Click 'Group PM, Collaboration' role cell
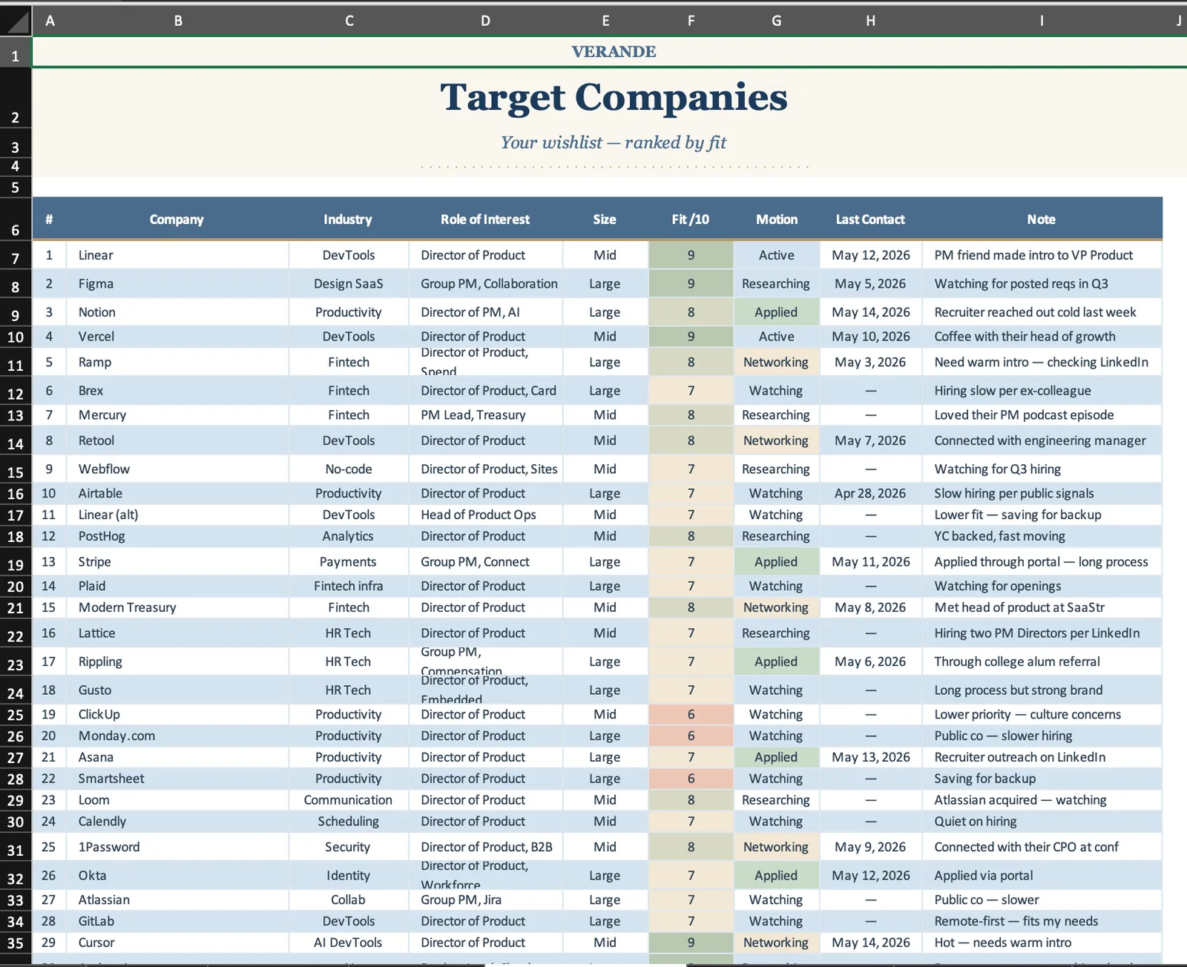Screen dimensions: 1187x967 pyautogui.click(x=485, y=283)
